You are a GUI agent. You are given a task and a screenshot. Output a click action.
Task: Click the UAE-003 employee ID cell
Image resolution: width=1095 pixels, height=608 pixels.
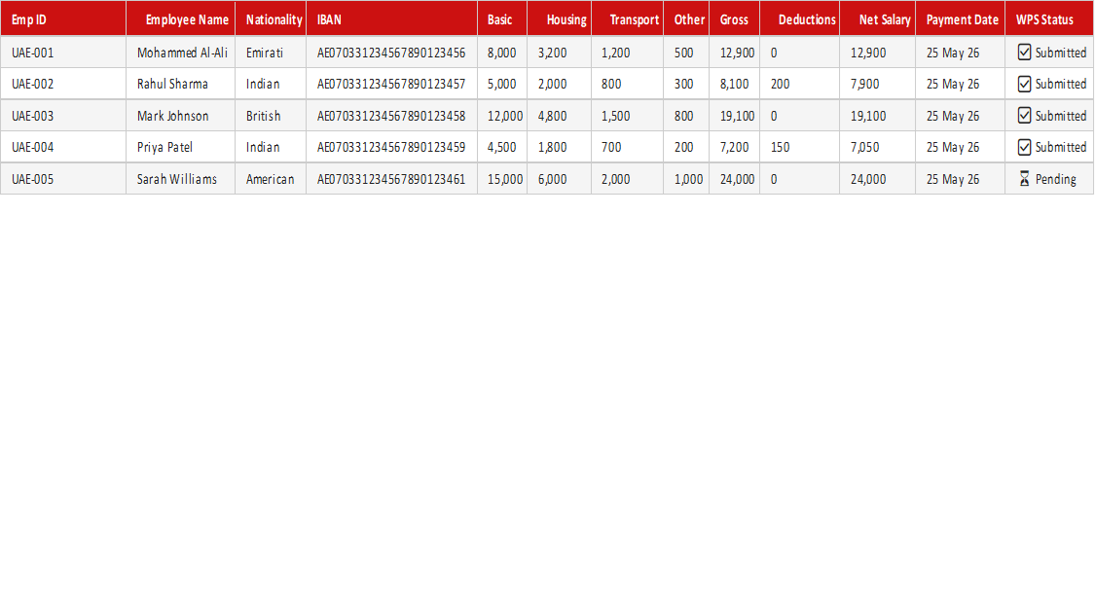63,115
